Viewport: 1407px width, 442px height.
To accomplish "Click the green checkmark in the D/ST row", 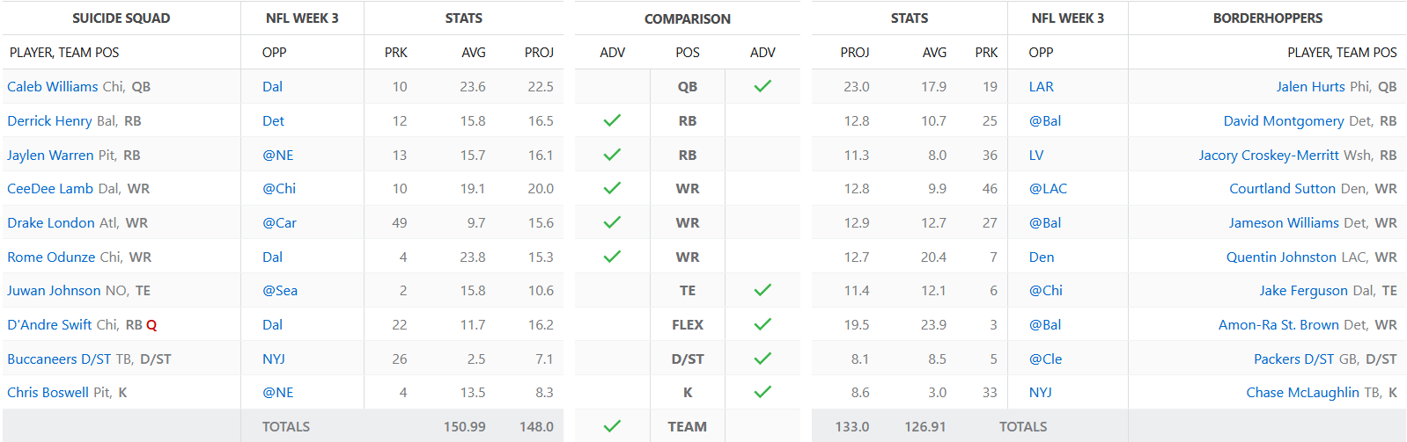I will [762, 359].
